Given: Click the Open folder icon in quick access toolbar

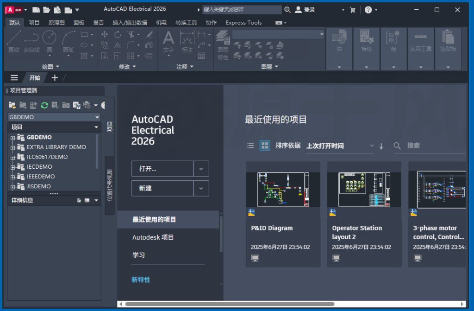Looking at the screenshot, I should pyautogui.click(x=47, y=10).
